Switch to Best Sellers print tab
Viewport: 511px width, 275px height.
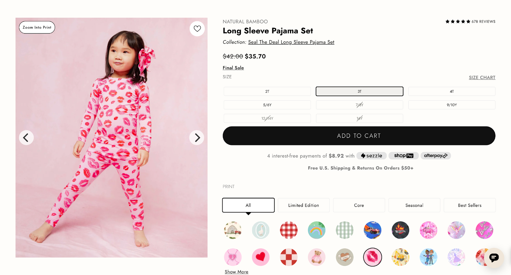click(469, 205)
